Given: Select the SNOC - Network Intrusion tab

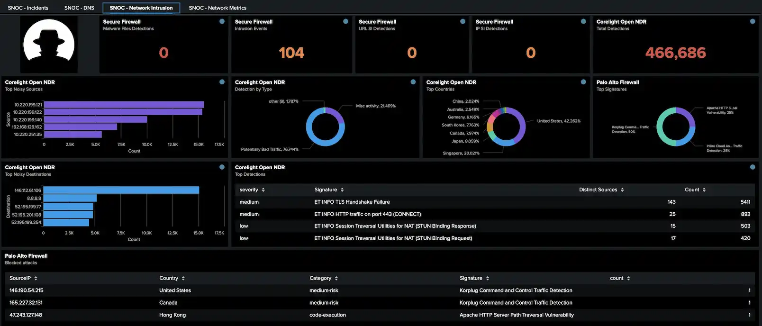Looking at the screenshot, I should pos(141,8).
